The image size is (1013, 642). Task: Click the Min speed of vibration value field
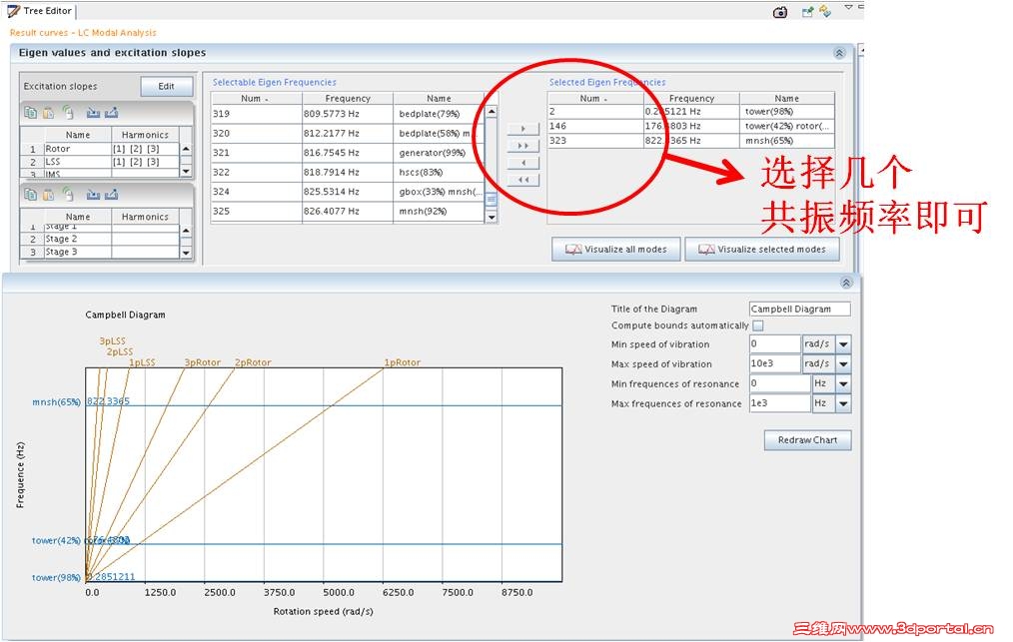[x=774, y=344]
